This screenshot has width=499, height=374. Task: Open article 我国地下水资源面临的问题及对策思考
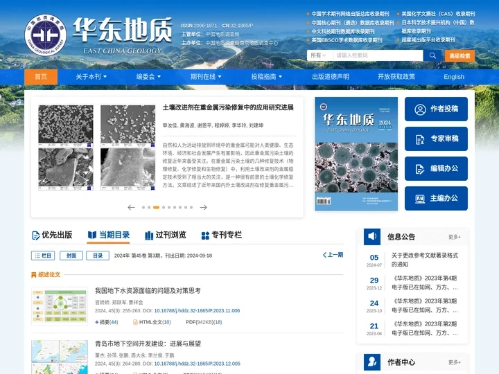coord(148,291)
